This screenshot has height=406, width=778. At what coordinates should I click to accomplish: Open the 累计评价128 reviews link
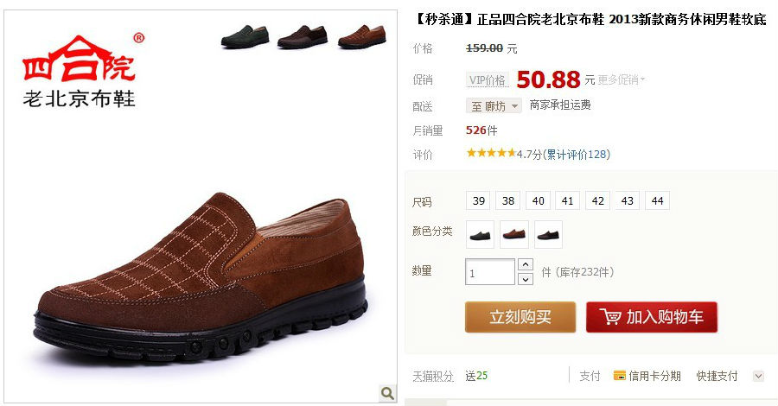coord(577,155)
